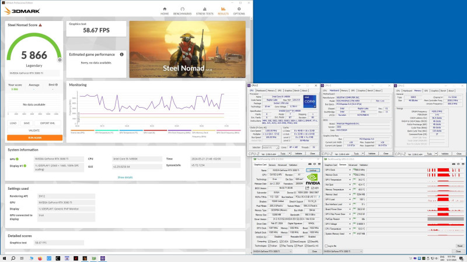Open Task View on the taskbar
The width and height of the screenshot is (467, 262).
tap(22, 259)
